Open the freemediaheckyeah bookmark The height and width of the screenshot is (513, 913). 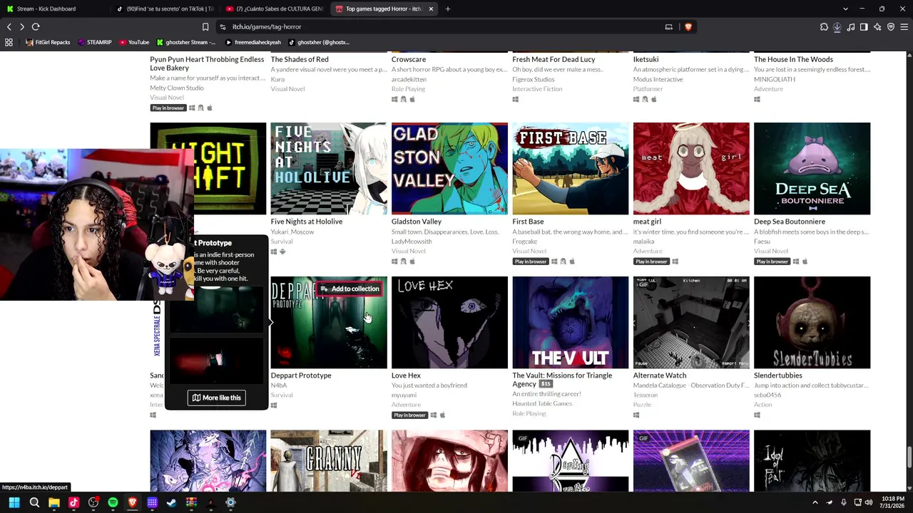253,42
